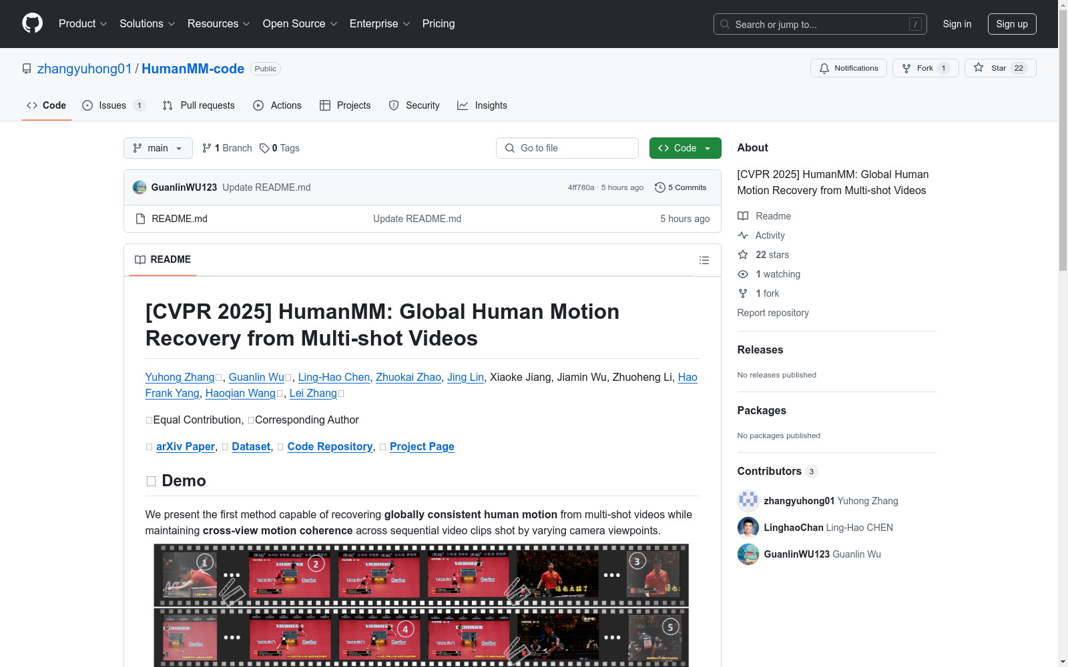Screen dimensions: 1068x667
Task: Click the GitHub logo icon
Action: pyautogui.click(x=32, y=23)
